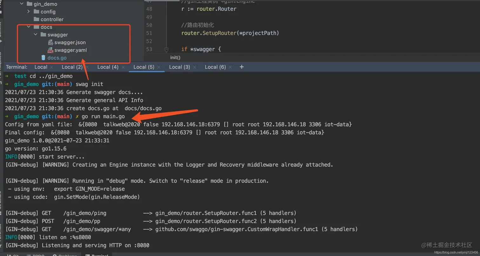Open the swagger.yaml file
Image resolution: width=480 pixels, height=256 pixels.
point(70,50)
